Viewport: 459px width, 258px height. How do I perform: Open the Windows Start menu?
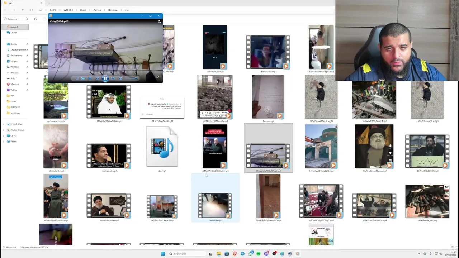163,254
